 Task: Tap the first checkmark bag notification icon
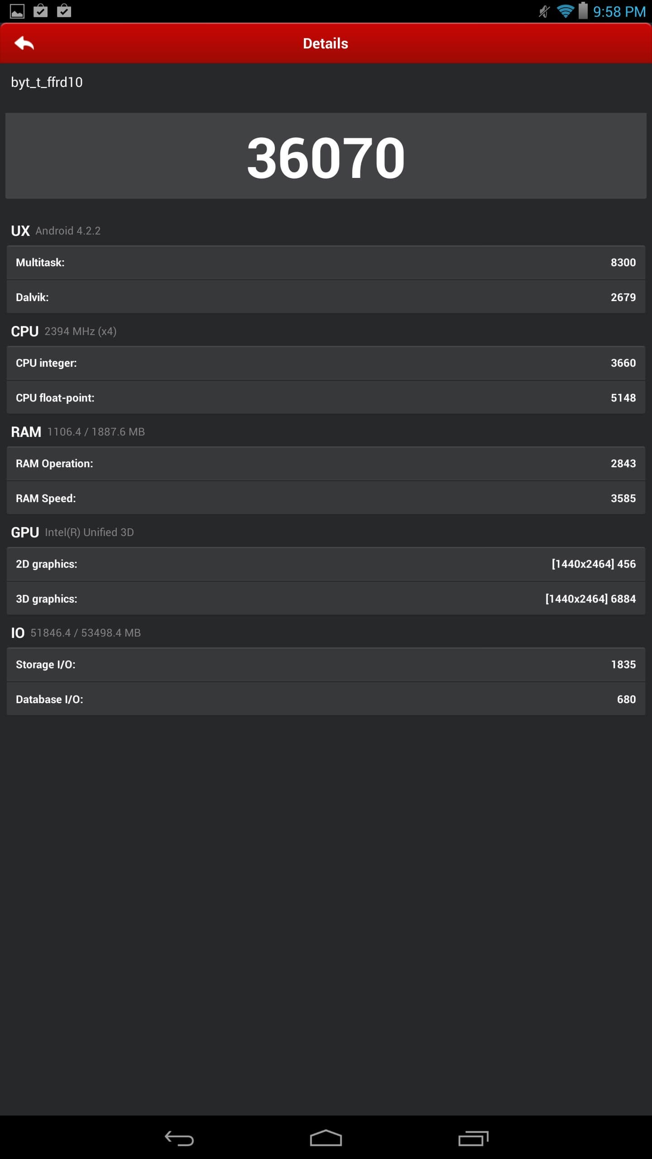tap(41, 11)
